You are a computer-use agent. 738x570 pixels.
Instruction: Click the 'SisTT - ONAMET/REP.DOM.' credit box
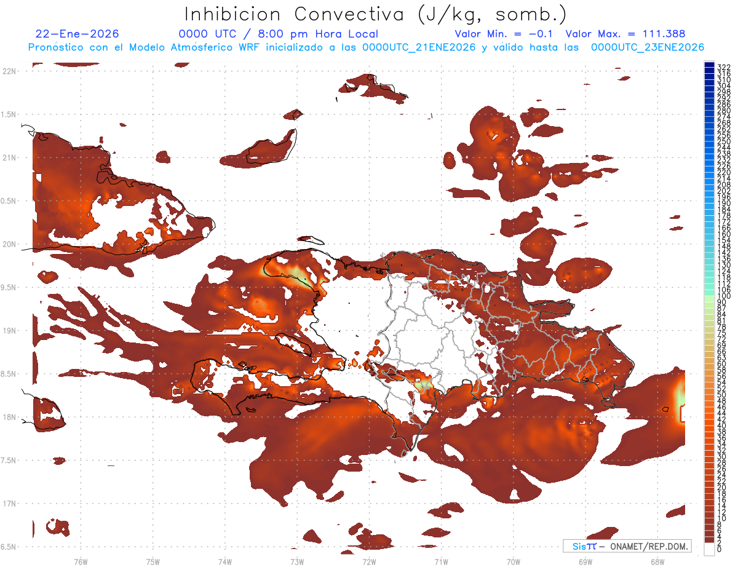pos(627,546)
